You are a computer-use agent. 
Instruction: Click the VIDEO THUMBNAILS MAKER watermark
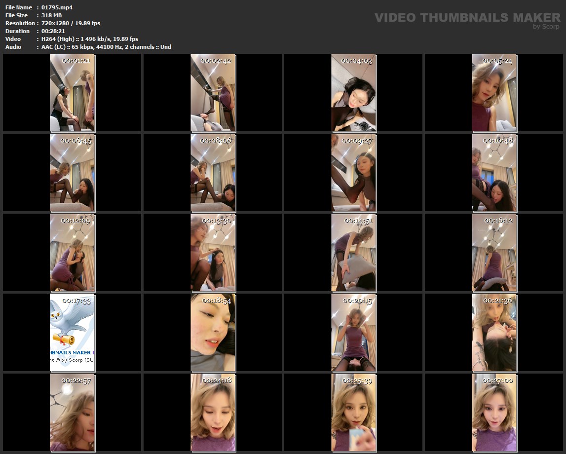[x=467, y=18]
